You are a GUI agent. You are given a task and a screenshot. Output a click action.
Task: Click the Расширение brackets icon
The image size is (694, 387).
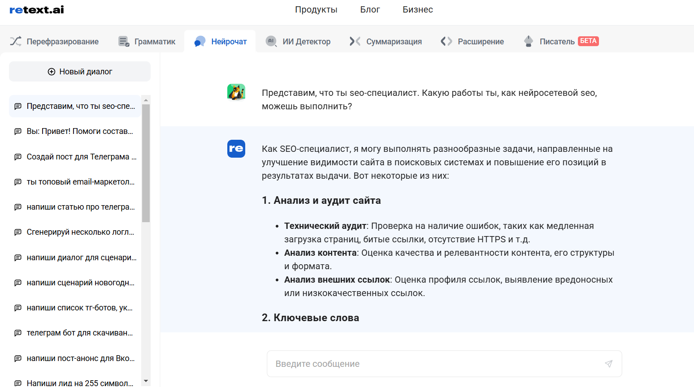(x=447, y=41)
